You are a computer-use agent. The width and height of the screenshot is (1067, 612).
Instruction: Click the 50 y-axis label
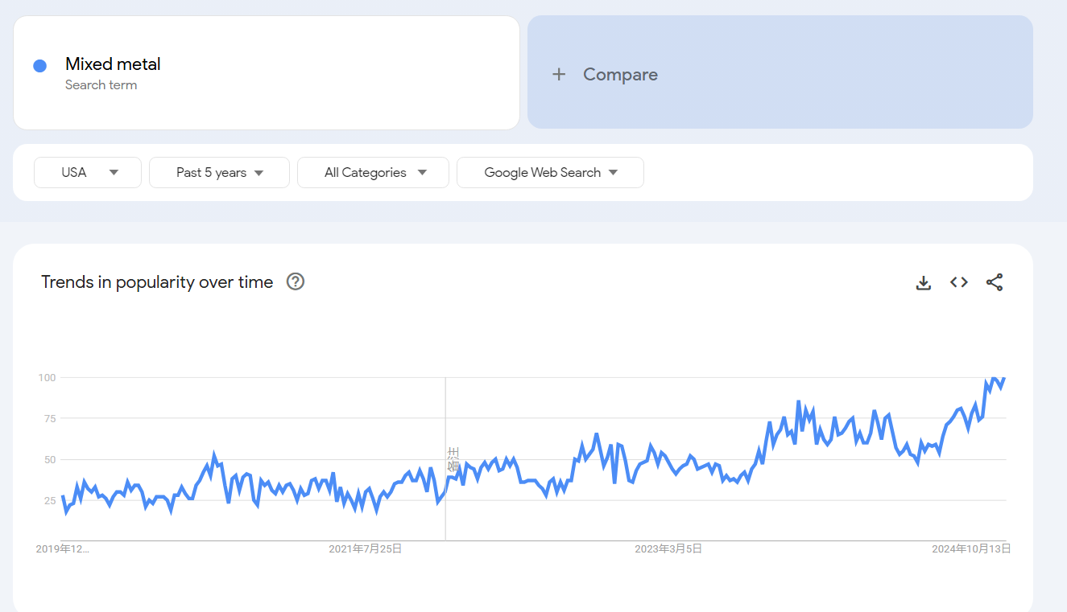(48, 459)
